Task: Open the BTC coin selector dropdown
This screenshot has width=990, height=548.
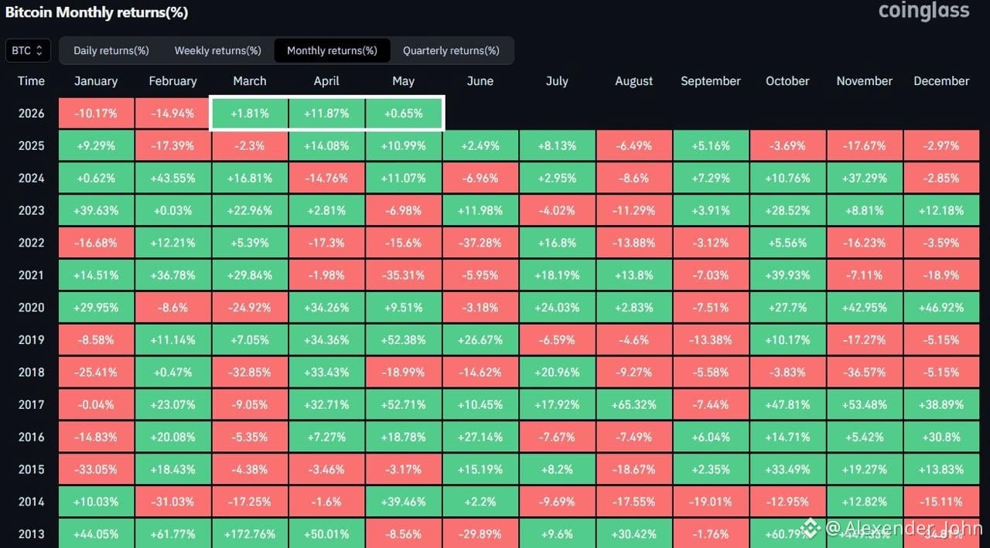Action: click(x=29, y=50)
